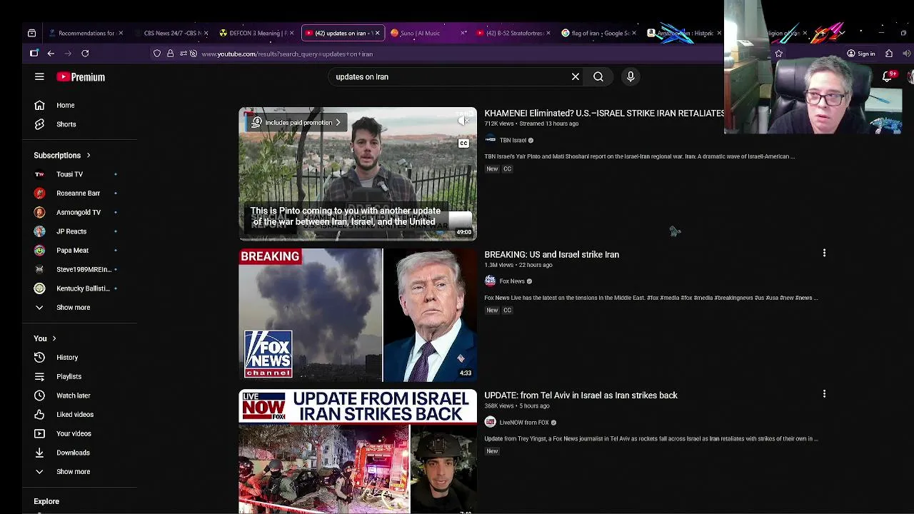Open the YouTube guide hamburger menu
Screen dimensions: 914x514
39,76
